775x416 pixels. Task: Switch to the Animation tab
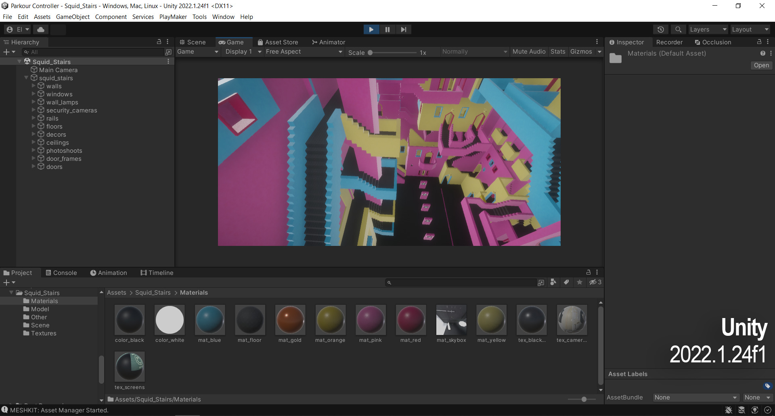109,273
